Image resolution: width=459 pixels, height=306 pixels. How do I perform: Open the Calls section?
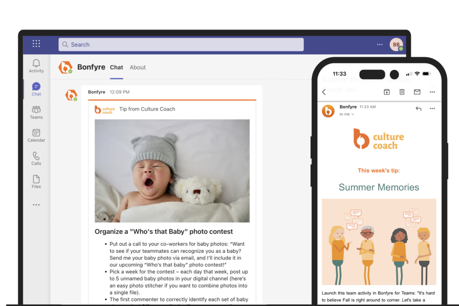point(36,158)
